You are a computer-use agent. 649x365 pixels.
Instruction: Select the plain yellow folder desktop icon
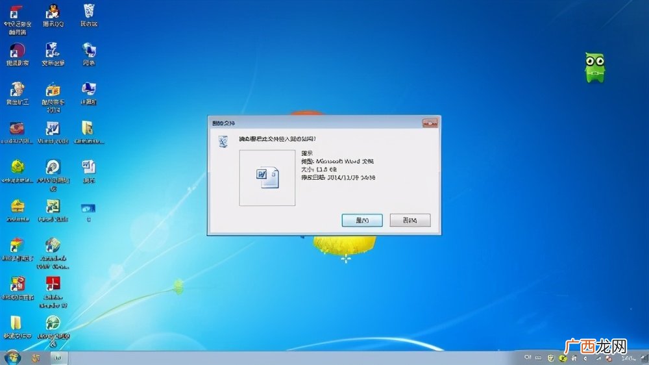pyautogui.click(x=17, y=327)
